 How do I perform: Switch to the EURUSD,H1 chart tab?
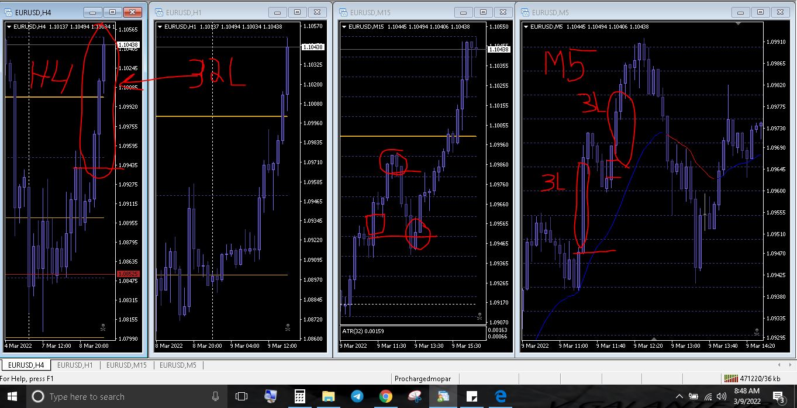tap(75, 365)
